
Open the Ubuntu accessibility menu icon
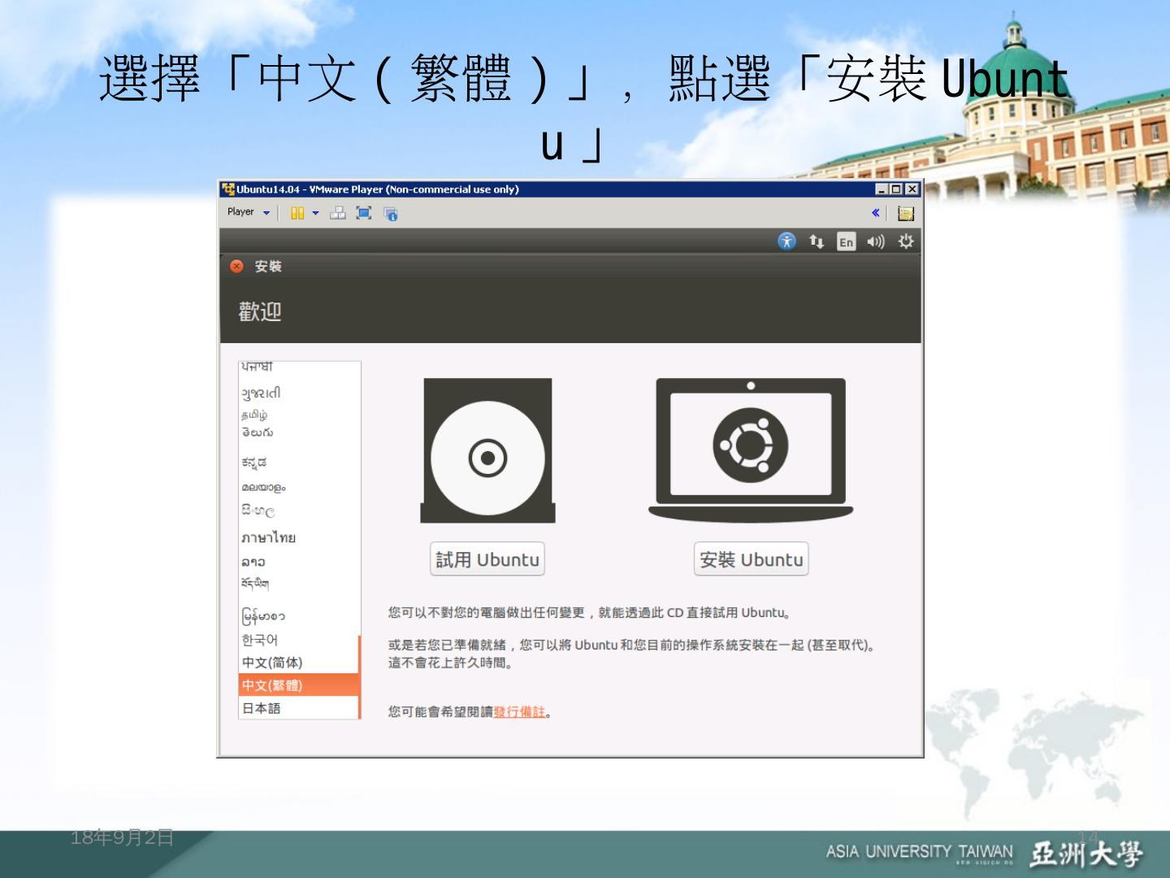click(x=786, y=241)
